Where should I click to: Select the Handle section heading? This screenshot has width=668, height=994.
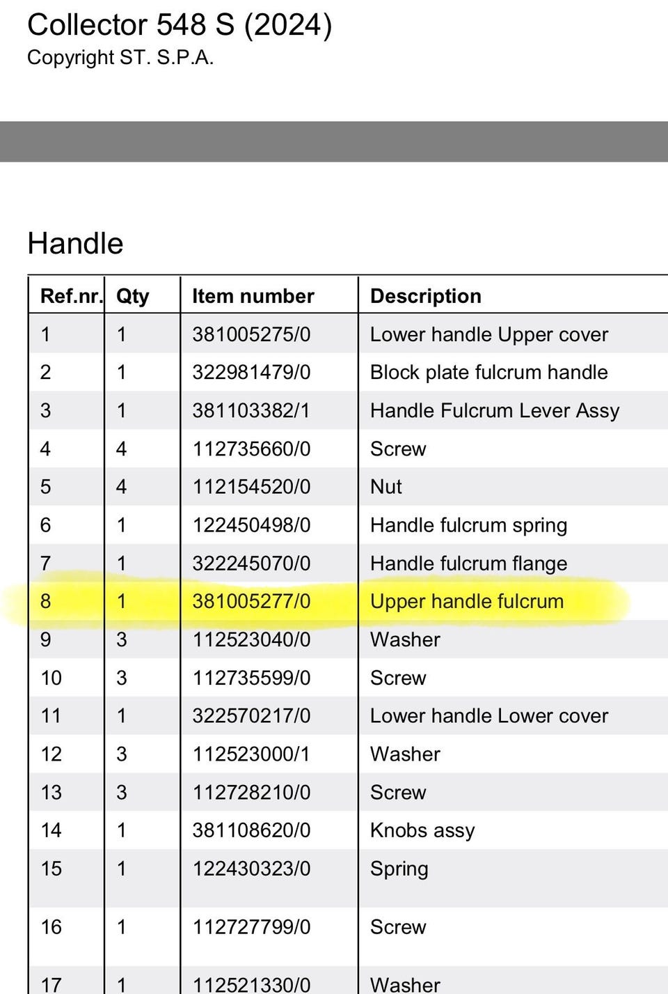(75, 244)
